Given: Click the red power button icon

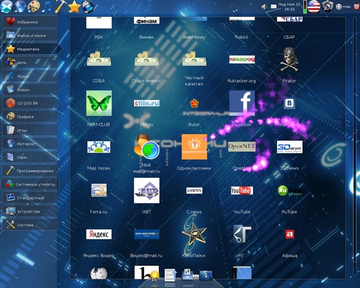Looking at the screenshot, I should click(x=357, y=6).
